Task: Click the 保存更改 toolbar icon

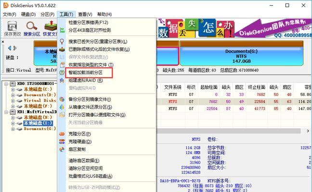Action: (x=13, y=28)
